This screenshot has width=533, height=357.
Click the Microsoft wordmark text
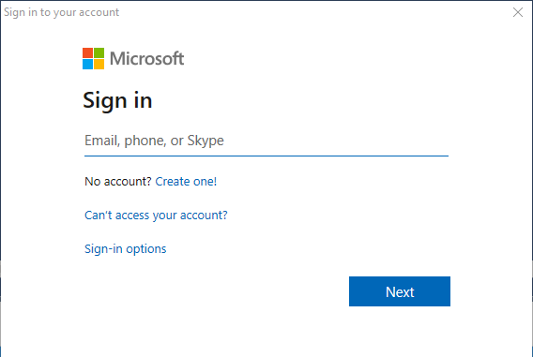click(x=146, y=58)
